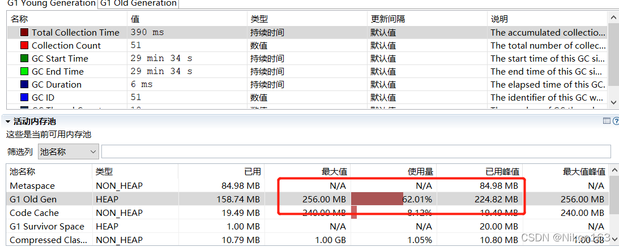This screenshot has width=619, height=247.
Task: Select the Collection Count attribute name
Action: [66, 46]
